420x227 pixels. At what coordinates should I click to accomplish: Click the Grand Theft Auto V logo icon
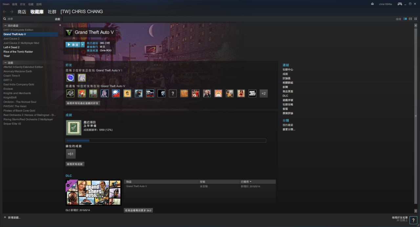point(69,32)
